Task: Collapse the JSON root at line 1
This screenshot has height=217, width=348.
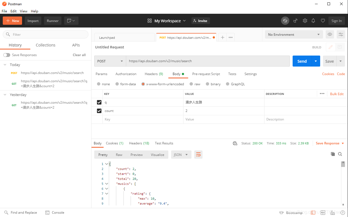Action: click(107, 164)
